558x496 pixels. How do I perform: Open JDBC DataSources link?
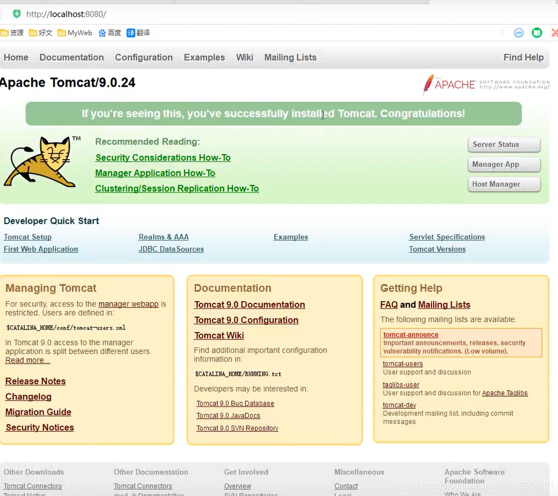coord(171,249)
